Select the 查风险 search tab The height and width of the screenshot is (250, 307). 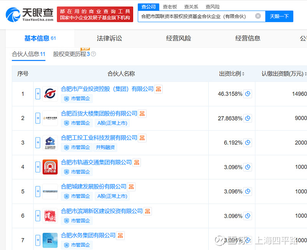coord(213,7)
